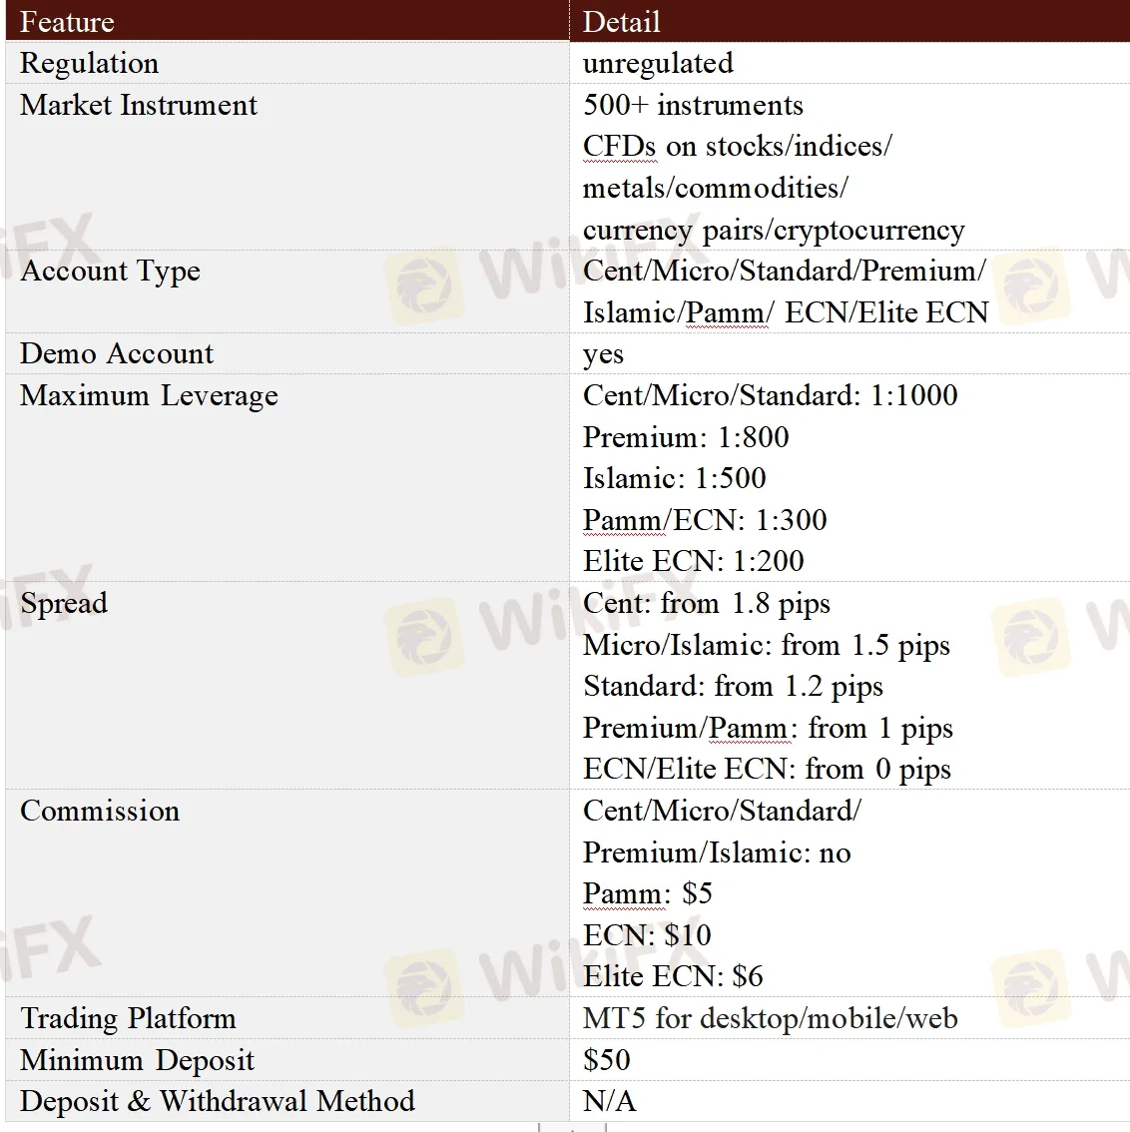The width and height of the screenshot is (1130, 1132).
Task: Select the "$50" Minimum Deposit value
Action: (x=606, y=1060)
